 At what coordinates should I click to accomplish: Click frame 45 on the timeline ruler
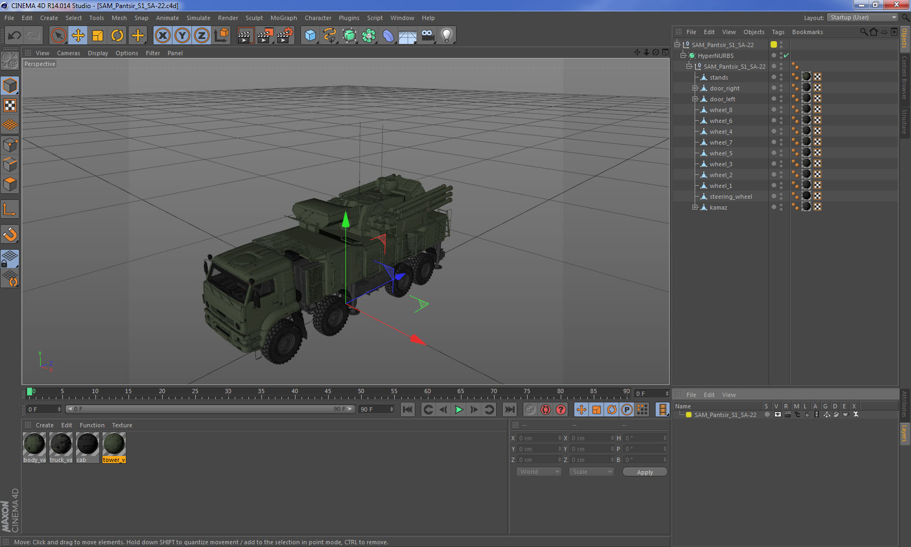328,392
